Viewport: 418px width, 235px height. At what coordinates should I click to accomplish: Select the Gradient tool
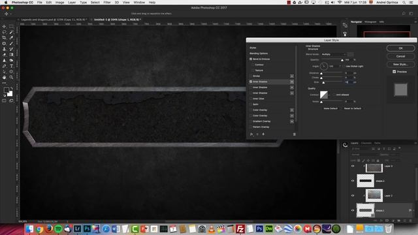[x=11, y=55]
